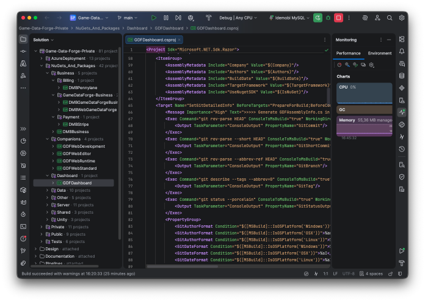Toggle the read-only lock icon in status bar

tap(390, 274)
